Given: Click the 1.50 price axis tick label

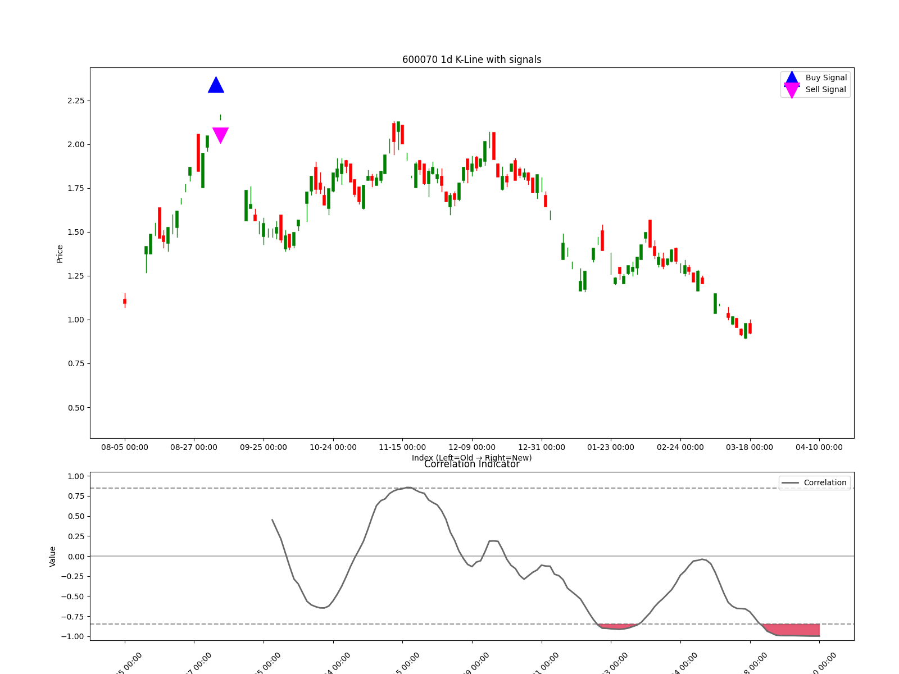Looking at the screenshot, I should pyautogui.click(x=76, y=233).
